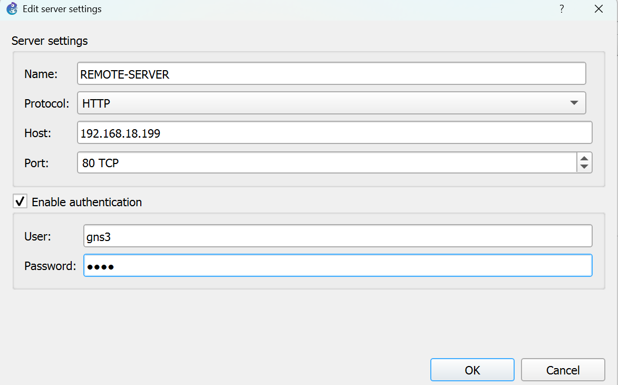Click the Protocol dropdown arrow
The width and height of the screenshot is (618, 385).
coord(574,103)
